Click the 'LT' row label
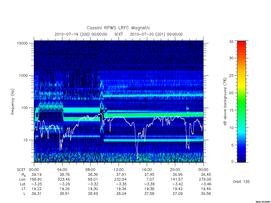The image size is (271, 203). coord(24,189)
